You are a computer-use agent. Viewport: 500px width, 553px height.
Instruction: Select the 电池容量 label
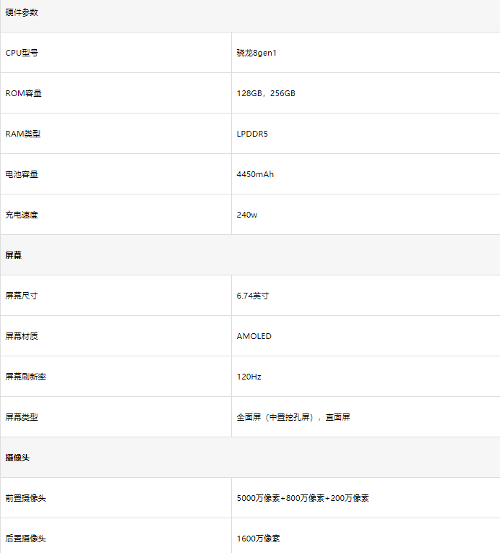click(x=22, y=174)
